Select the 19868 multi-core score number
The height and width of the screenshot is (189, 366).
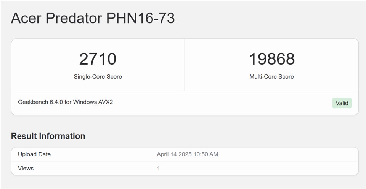(x=271, y=59)
